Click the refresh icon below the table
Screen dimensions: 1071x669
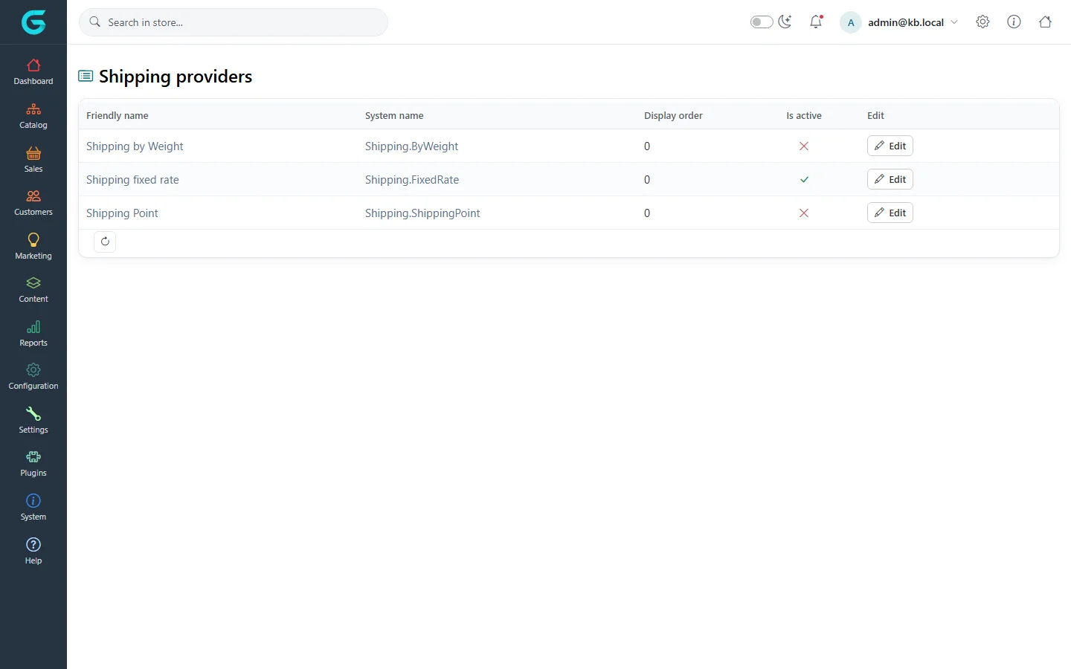click(105, 241)
